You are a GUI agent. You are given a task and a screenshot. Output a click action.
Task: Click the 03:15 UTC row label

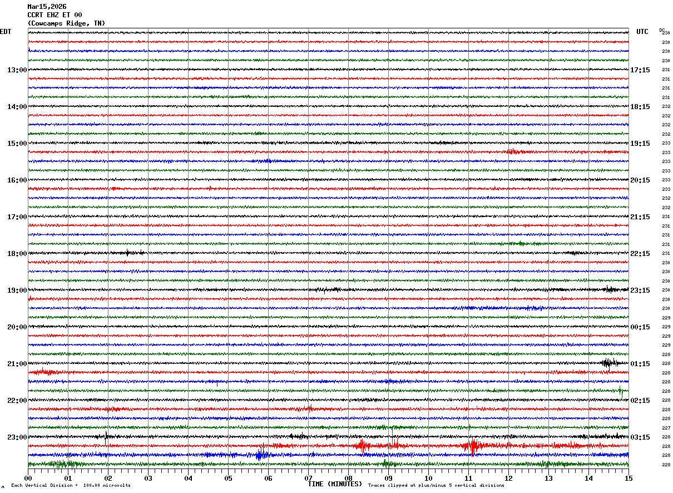click(x=640, y=437)
